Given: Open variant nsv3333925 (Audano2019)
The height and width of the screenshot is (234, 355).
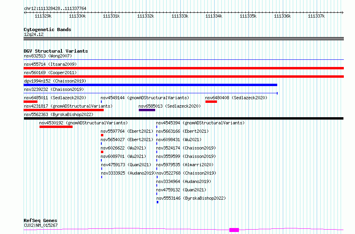Looking at the screenshot, I should click(128, 173).
